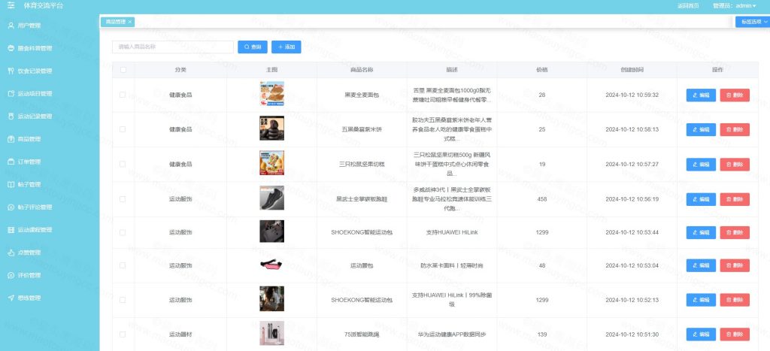Viewport: 770px width, 351px height.
Task: Tick the checkbox for the 10:53:44 SHOEKONG row
Action: point(123,232)
